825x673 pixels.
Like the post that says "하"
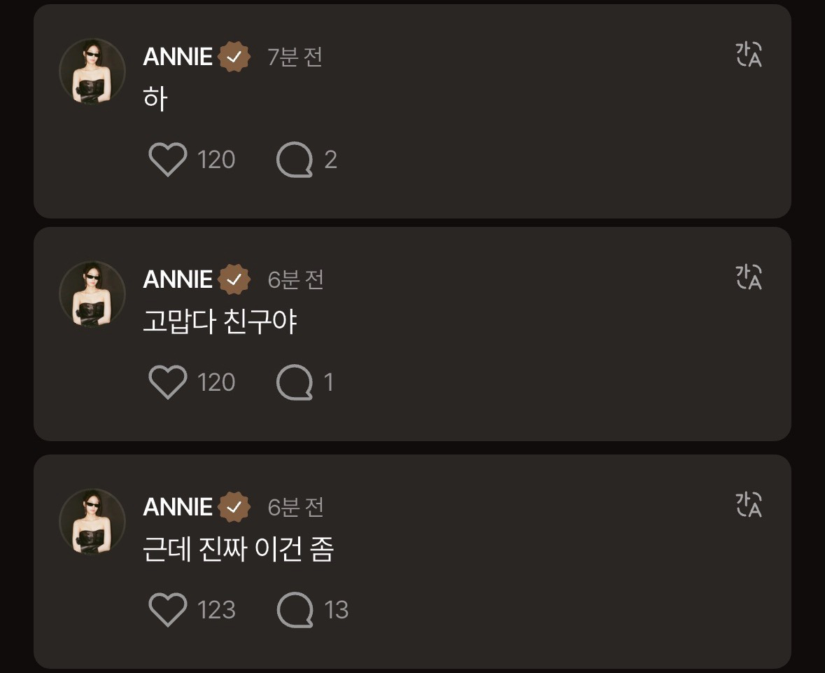pyautogui.click(x=168, y=160)
